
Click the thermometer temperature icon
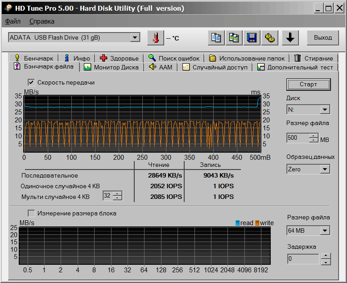tap(155, 38)
